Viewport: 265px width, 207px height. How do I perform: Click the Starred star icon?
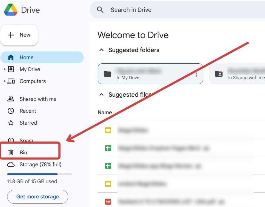tap(11, 123)
